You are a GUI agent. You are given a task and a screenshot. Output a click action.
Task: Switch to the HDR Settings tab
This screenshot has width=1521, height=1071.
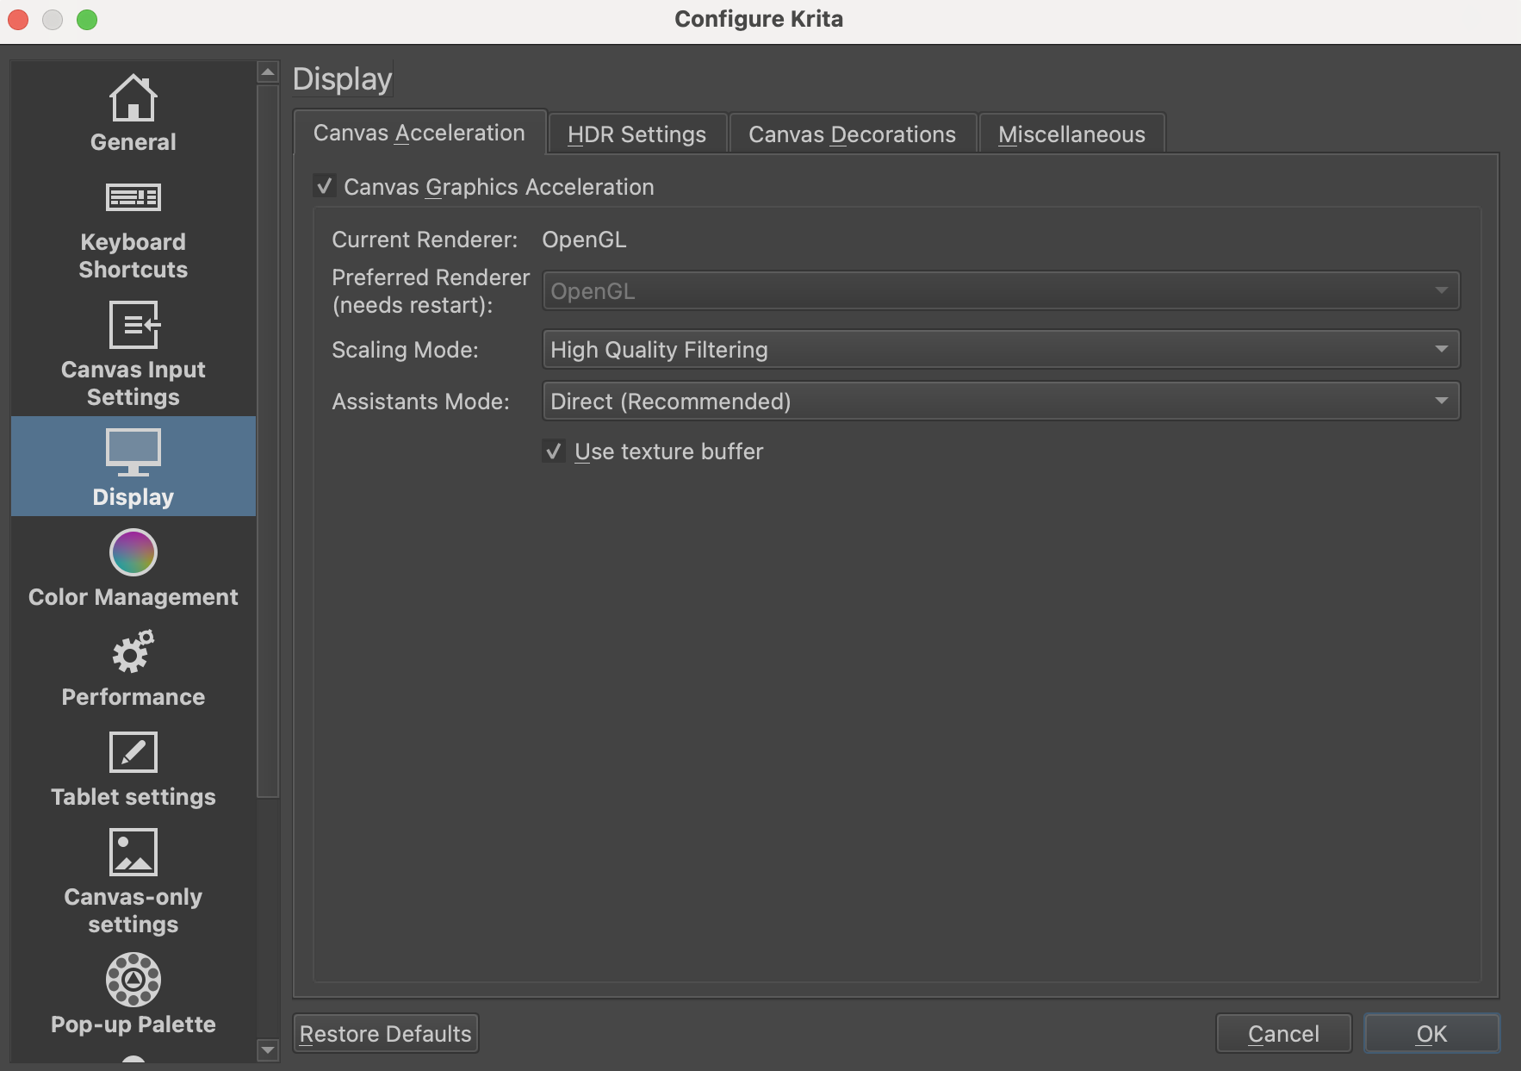637,134
